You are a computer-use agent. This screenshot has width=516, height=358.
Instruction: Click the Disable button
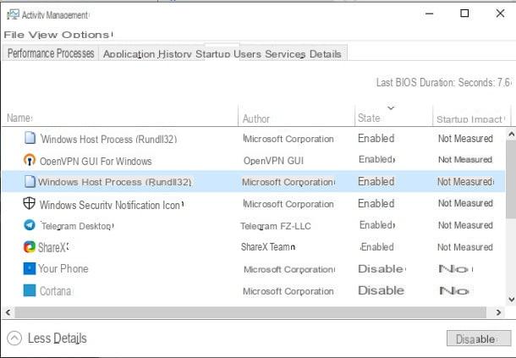tap(479, 339)
